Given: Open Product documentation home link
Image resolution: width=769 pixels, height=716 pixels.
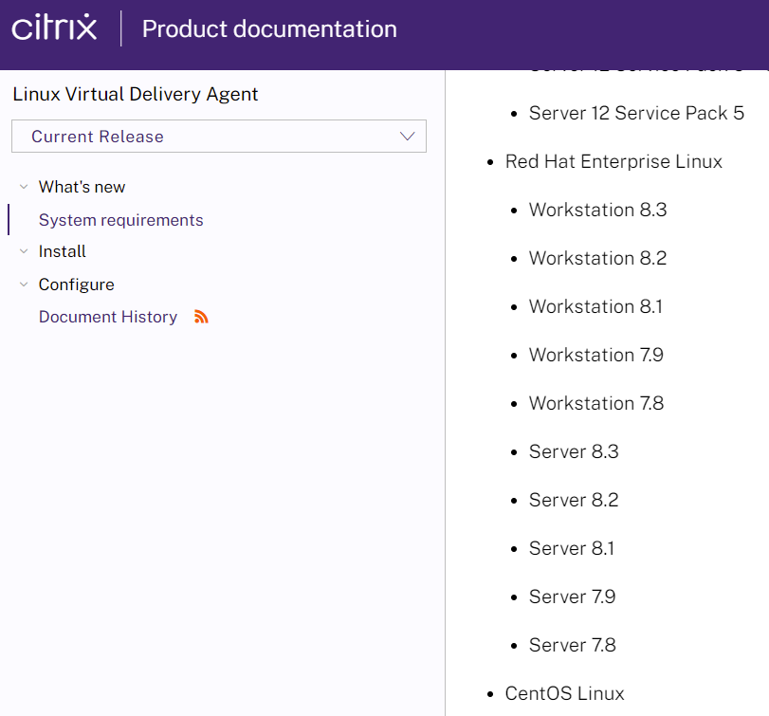Looking at the screenshot, I should (x=269, y=29).
